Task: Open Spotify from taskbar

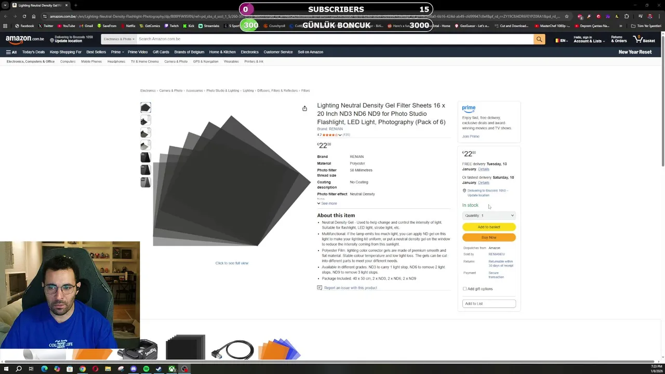Action: click(x=146, y=369)
